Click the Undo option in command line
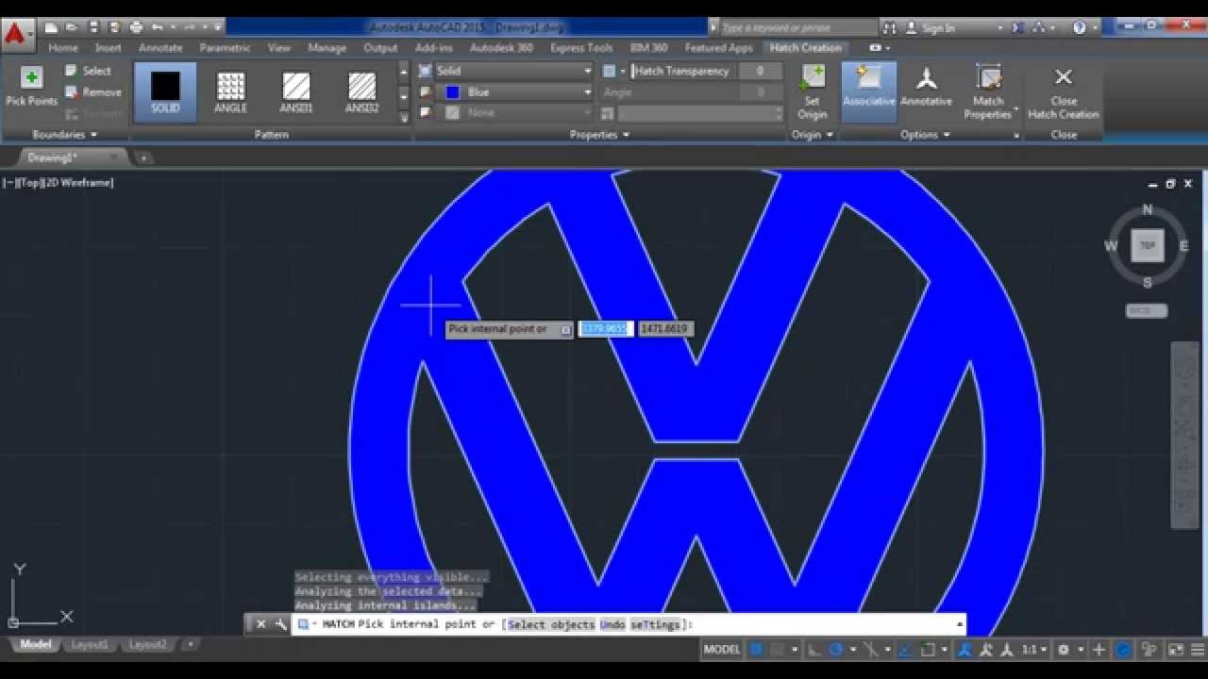The image size is (1208, 679). tap(612, 624)
